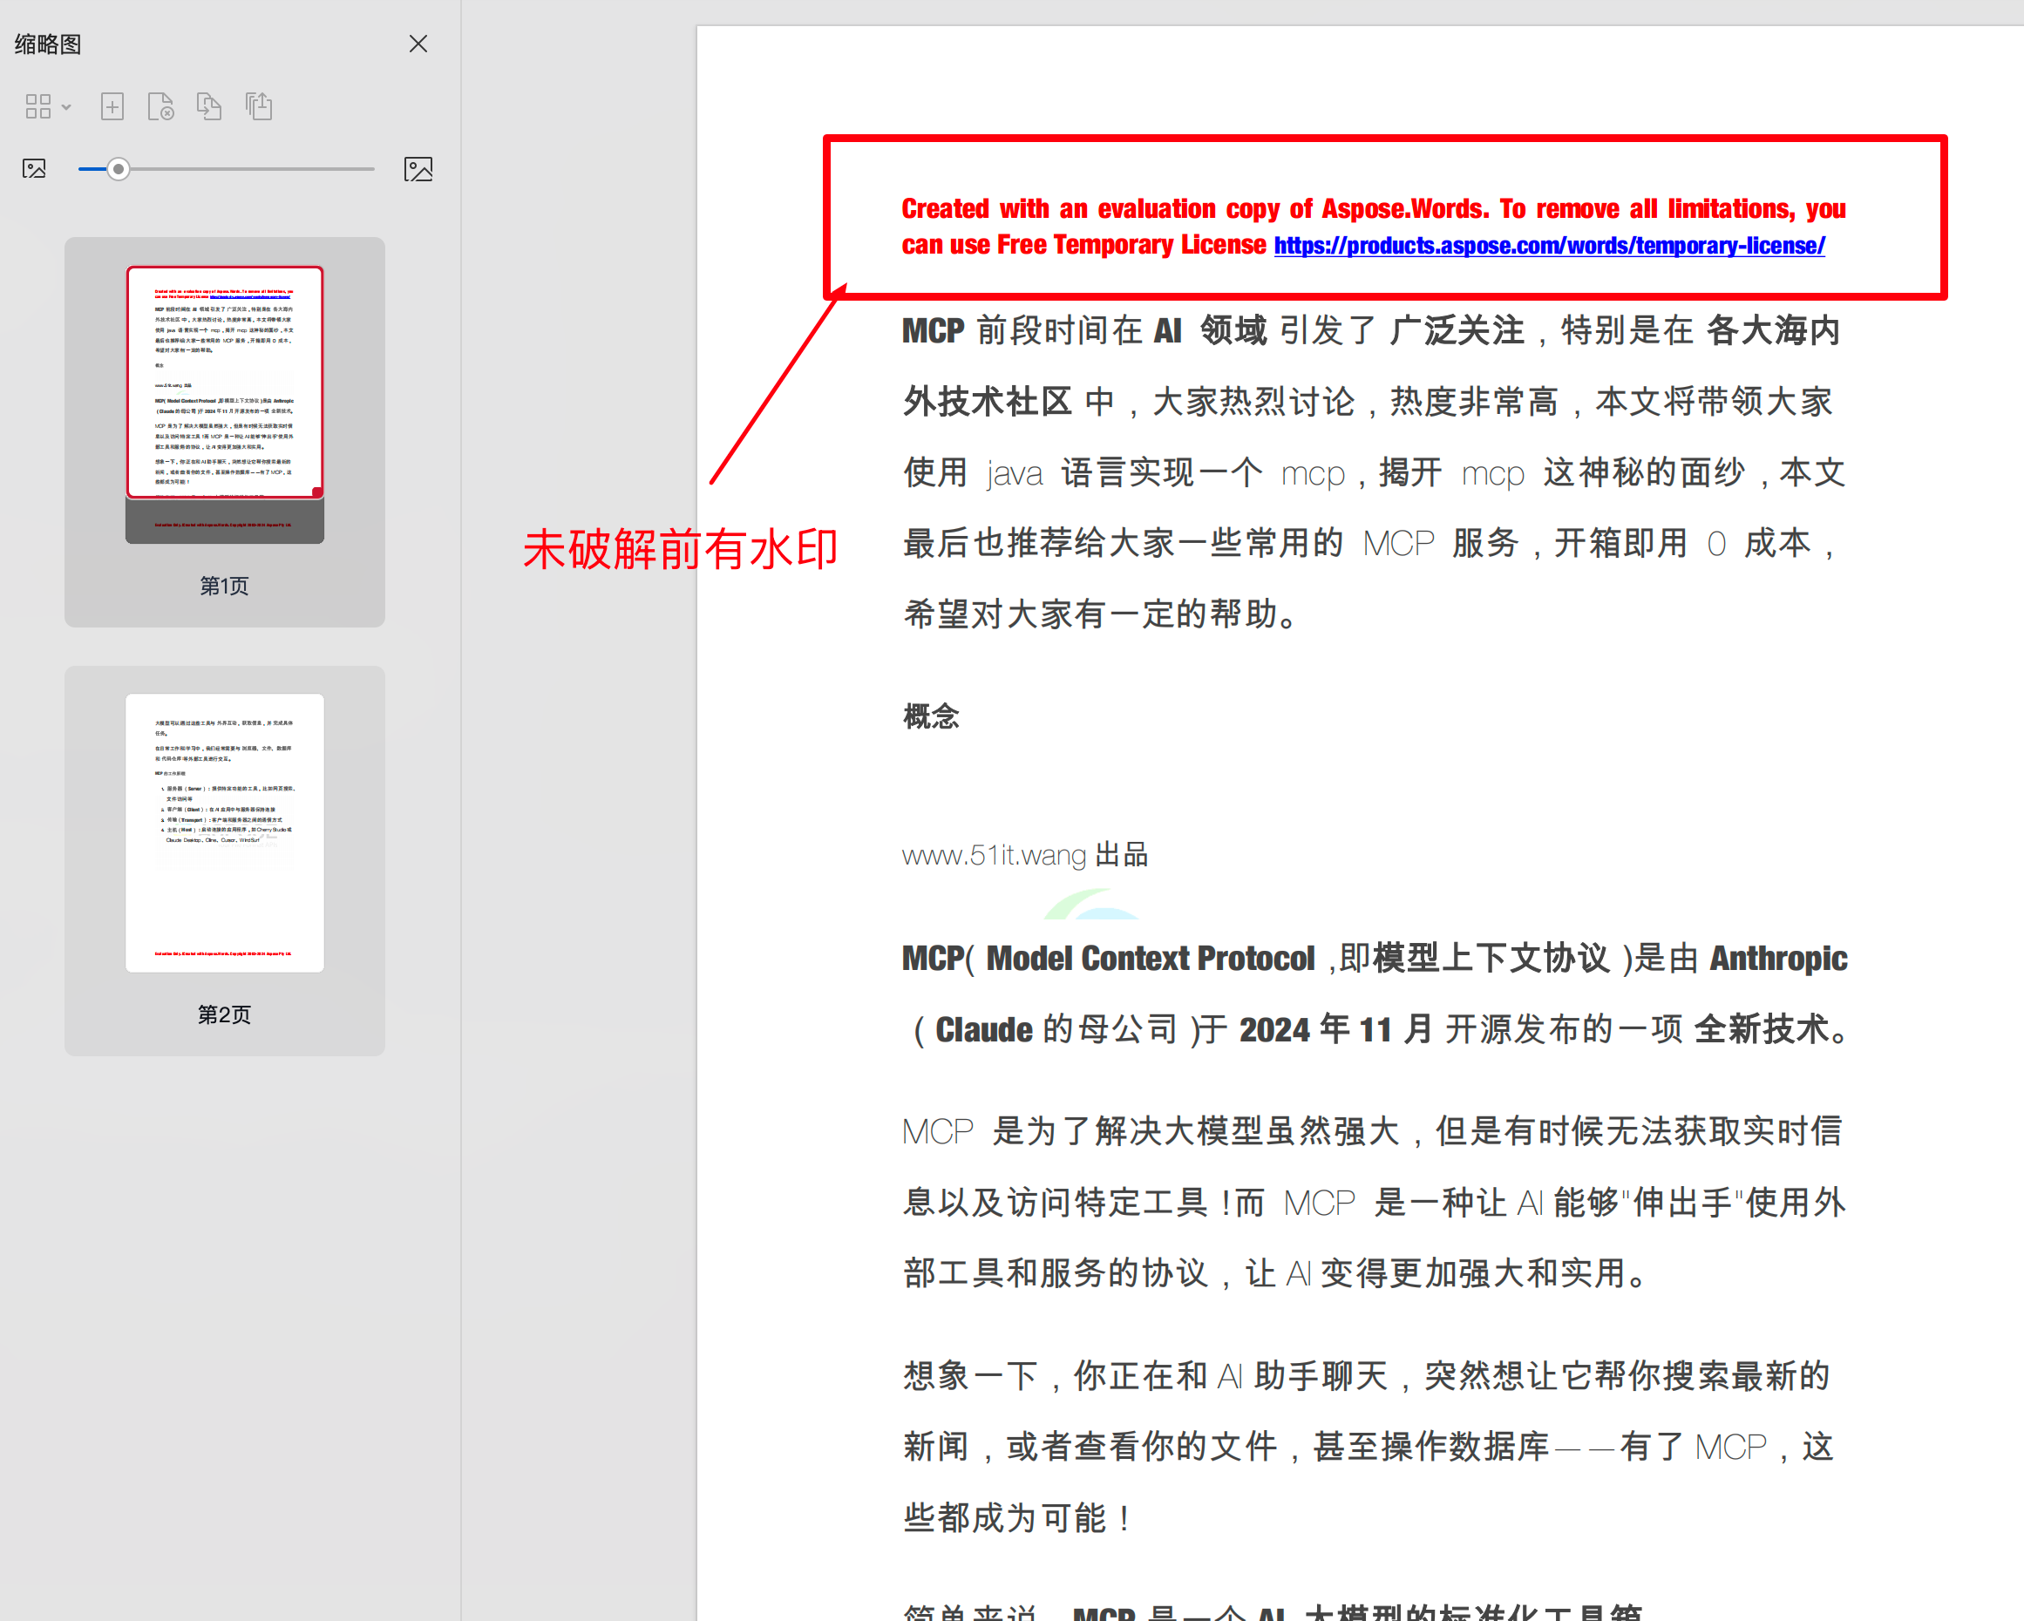Click the thumbnail size slider handle

point(119,169)
